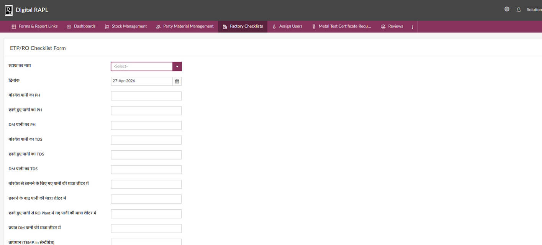Focus the बोरवेल पानी का PH field
Image resolution: width=542 pixels, height=245 pixels.
click(146, 96)
